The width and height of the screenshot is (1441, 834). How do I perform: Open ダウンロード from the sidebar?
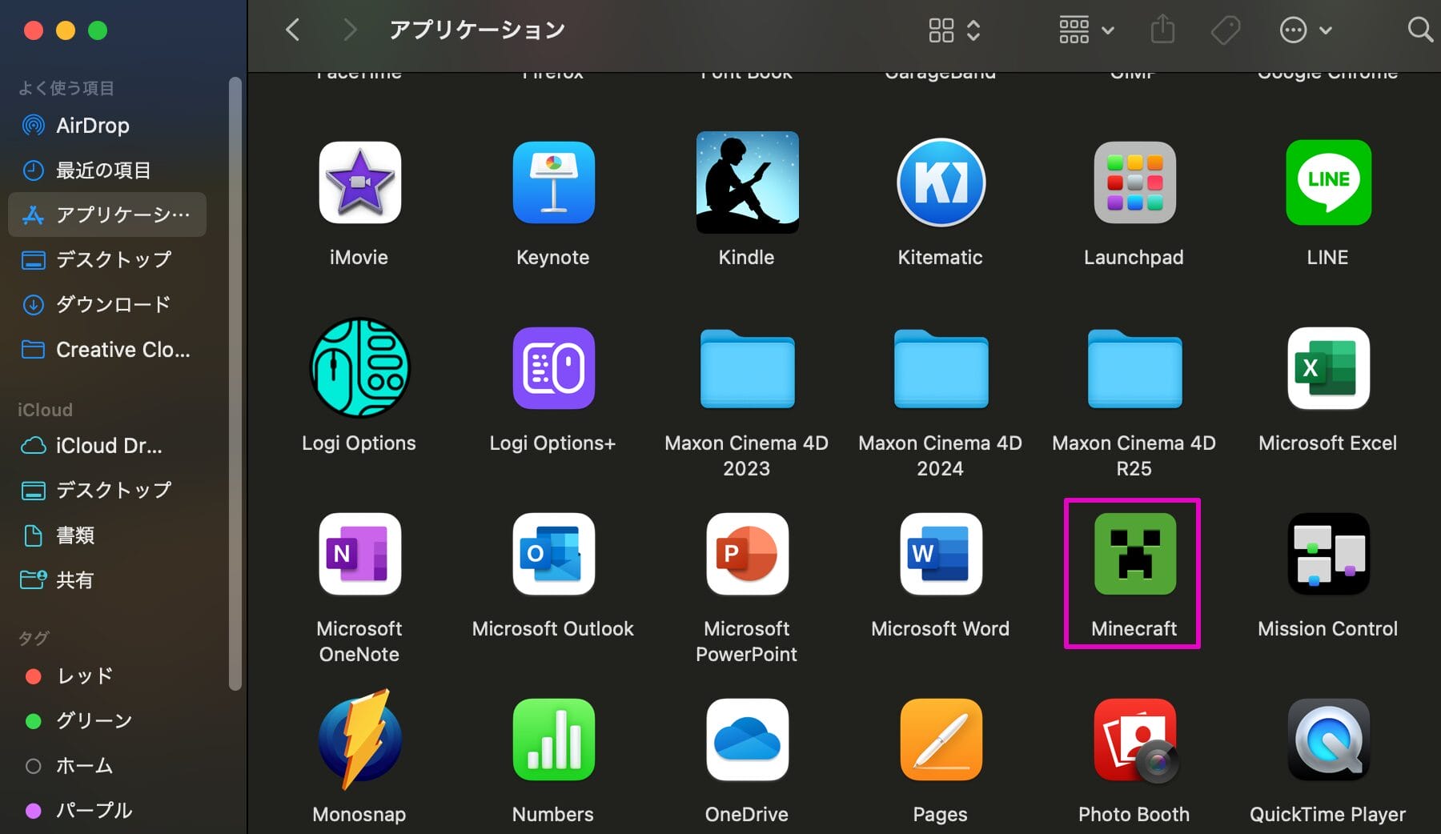tap(112, 304)
